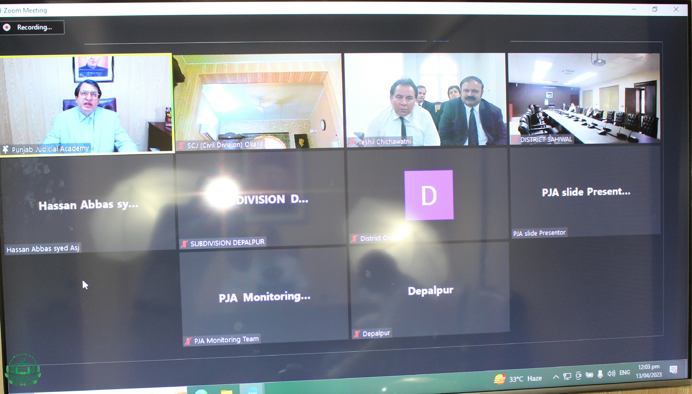Open the clock and date flyout

pyautogui.click(x=648, y=371)
